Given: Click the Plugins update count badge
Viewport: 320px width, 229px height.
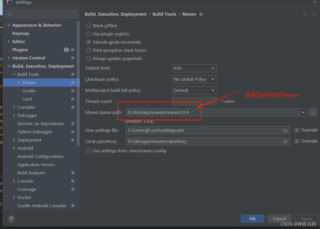Looking at the screenshot, I should coord(67,50).
